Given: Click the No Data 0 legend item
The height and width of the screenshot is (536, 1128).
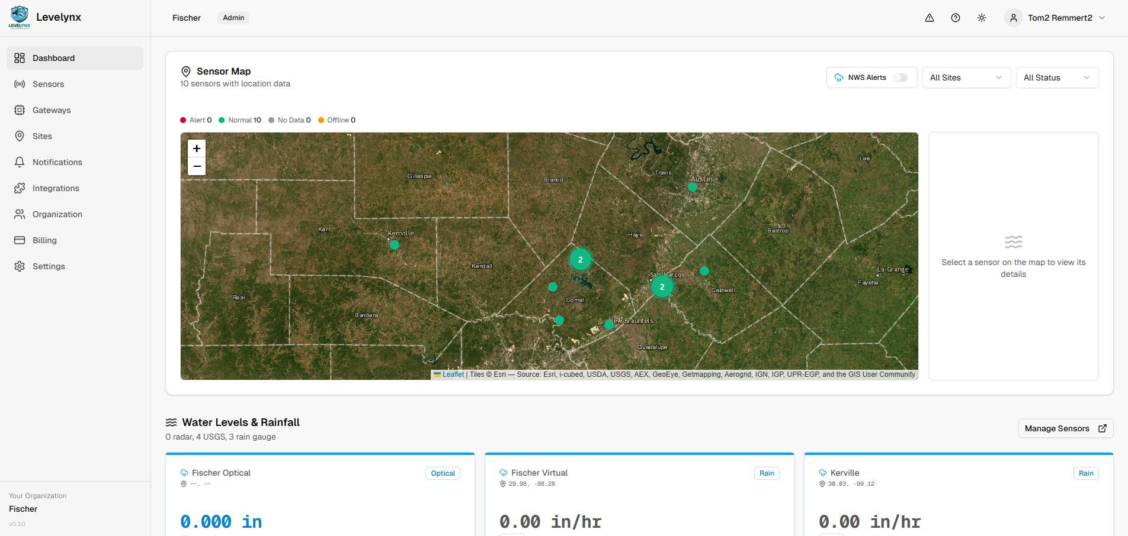Looking at the screenshot, I should 290,120.
